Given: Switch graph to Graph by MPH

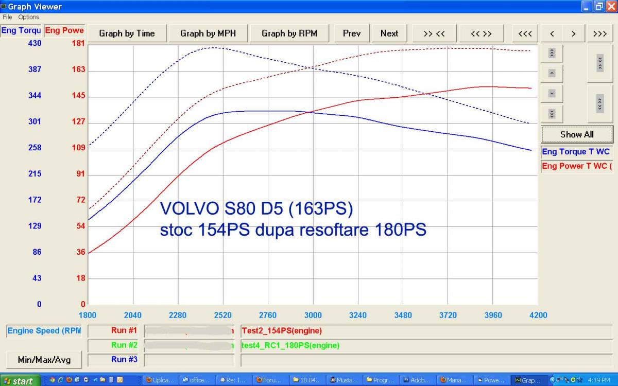Looking at the screenshot, I should (x=208, y=33).
